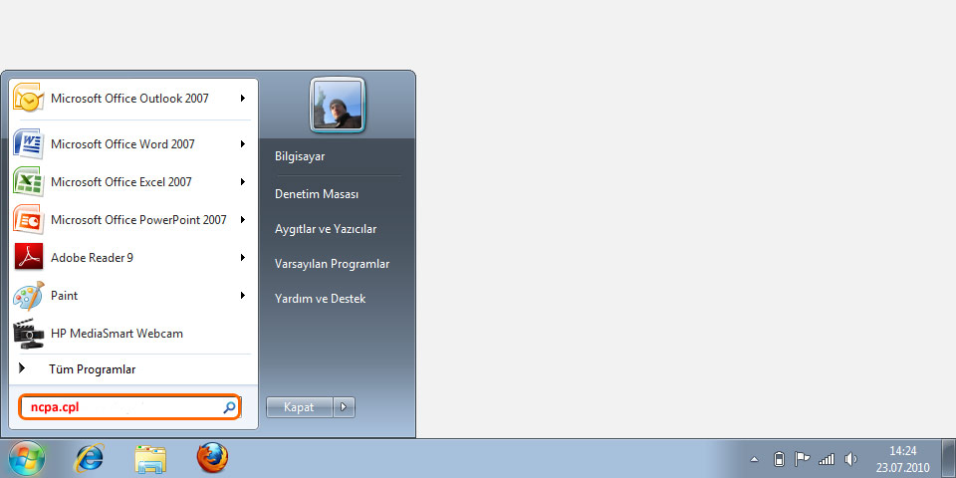Click the PowerPoint 2007 icon
The height and width of the screenshot is (478, 956).
[x=28, y=219]
